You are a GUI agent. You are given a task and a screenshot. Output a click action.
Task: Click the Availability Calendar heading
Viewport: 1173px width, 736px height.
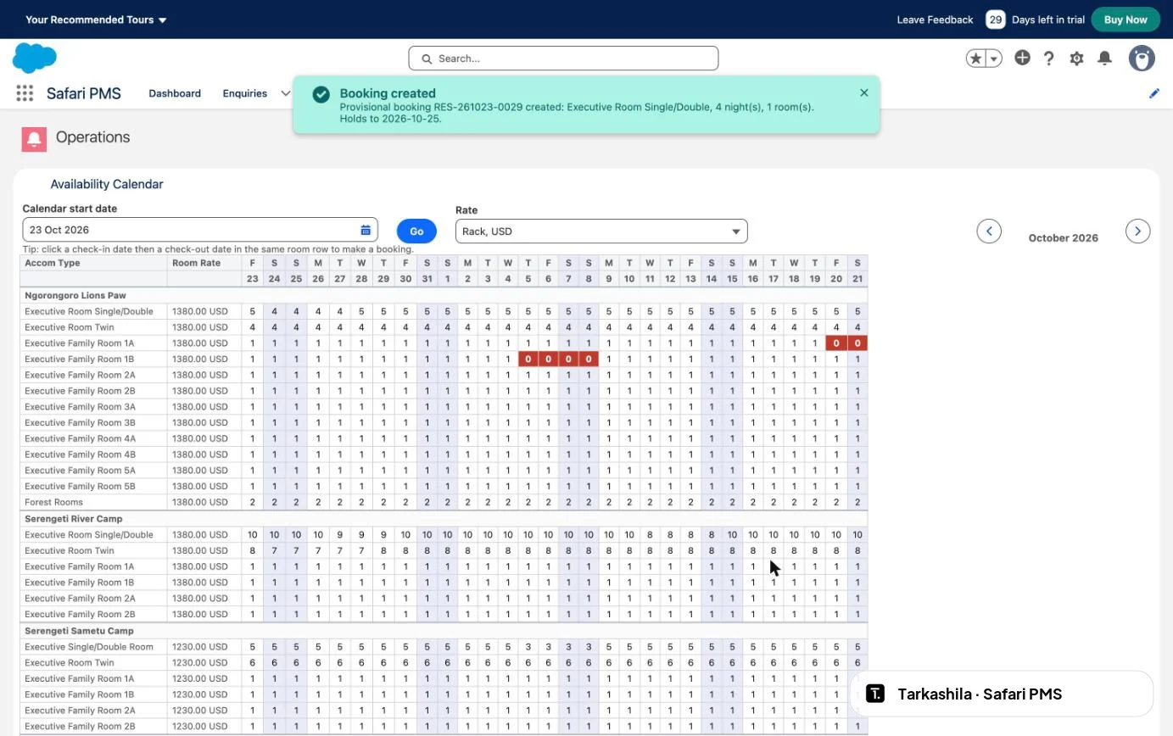click(x=107, y=184)
